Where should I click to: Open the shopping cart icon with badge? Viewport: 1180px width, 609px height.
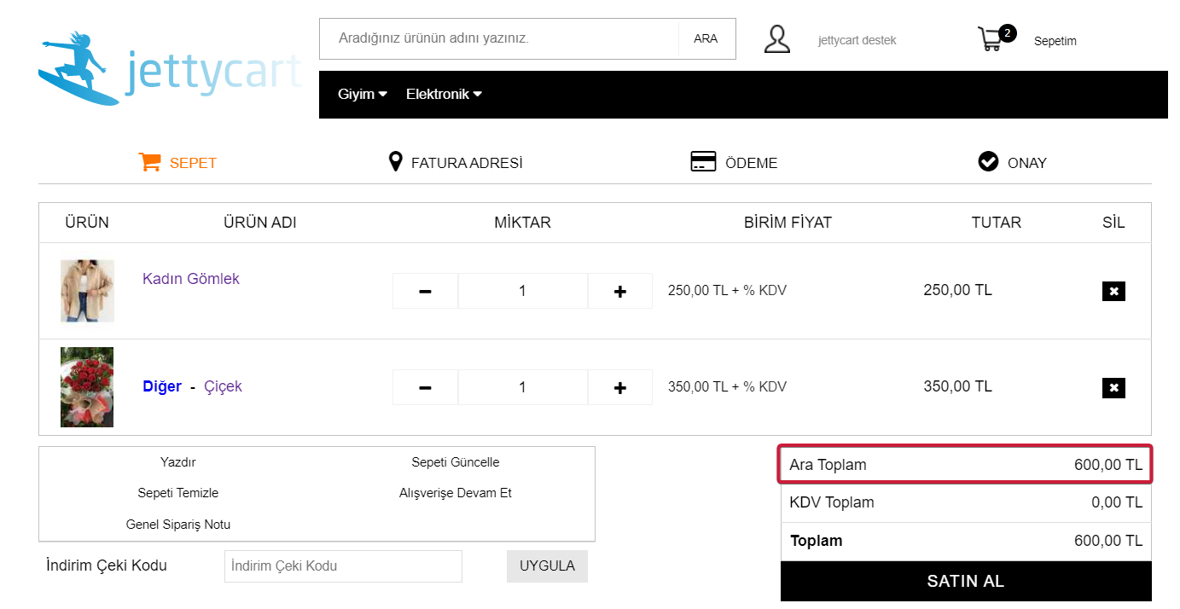point(996,38)
